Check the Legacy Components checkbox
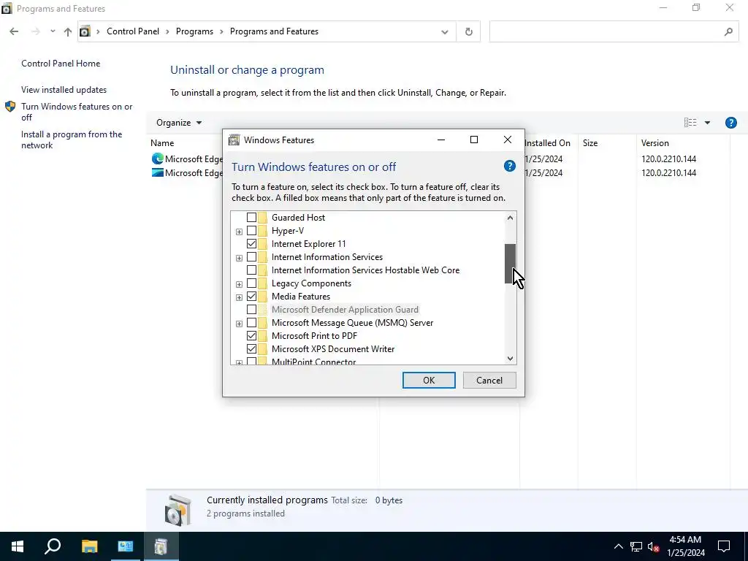 click(x=251, y=283)
